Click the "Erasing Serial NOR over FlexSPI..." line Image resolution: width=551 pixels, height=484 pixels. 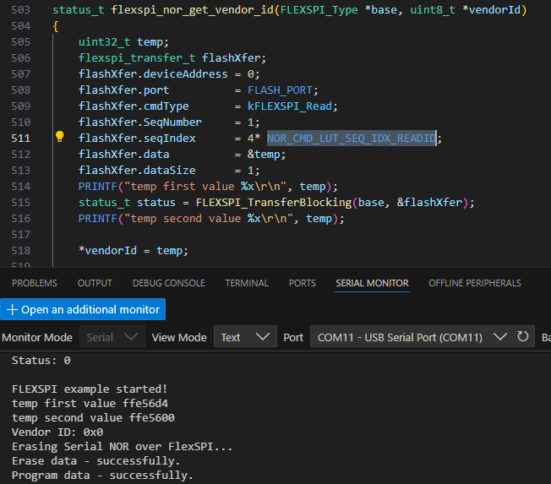pyautogui.click(x=122, y=447)
